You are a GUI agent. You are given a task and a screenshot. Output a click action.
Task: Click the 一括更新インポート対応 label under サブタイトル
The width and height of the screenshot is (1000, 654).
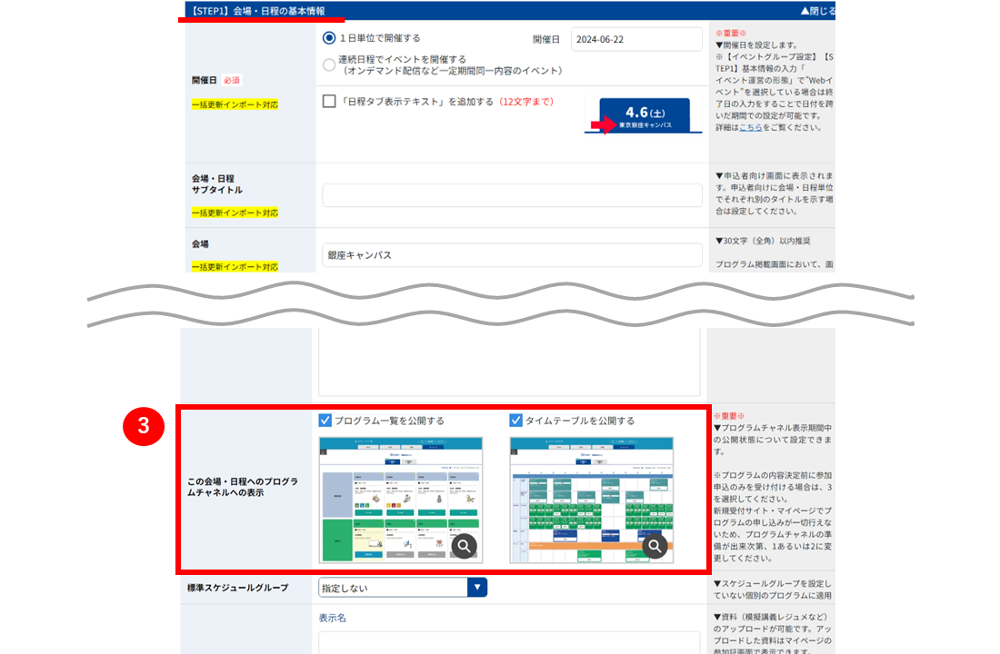(235, 213)
